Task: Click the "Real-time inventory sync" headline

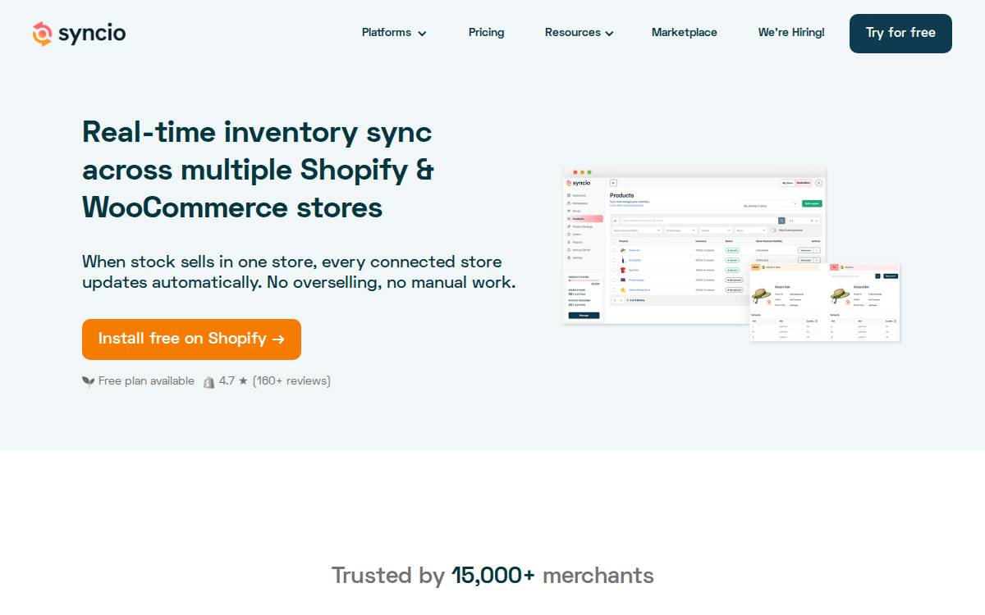Action: [x=257, y=170]
